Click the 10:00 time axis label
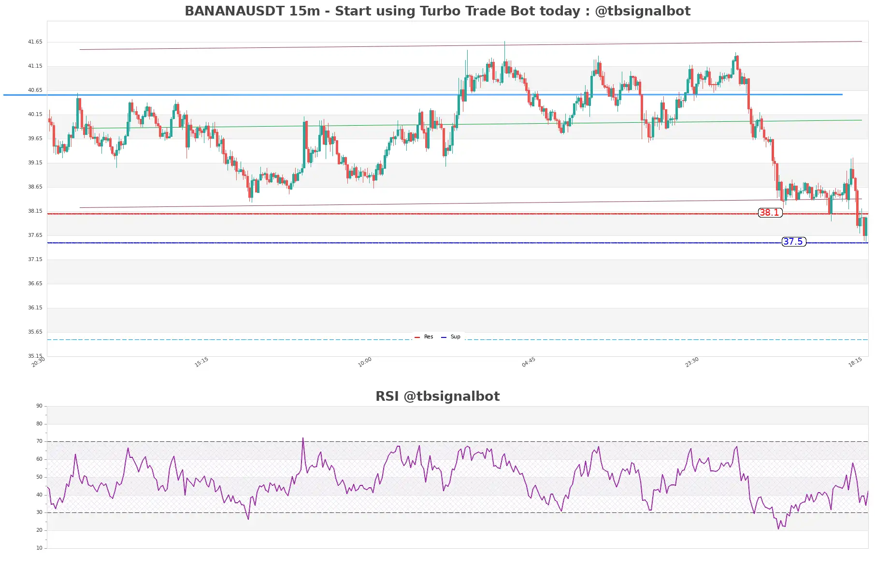The image size is (875, 584). point(365,362)
